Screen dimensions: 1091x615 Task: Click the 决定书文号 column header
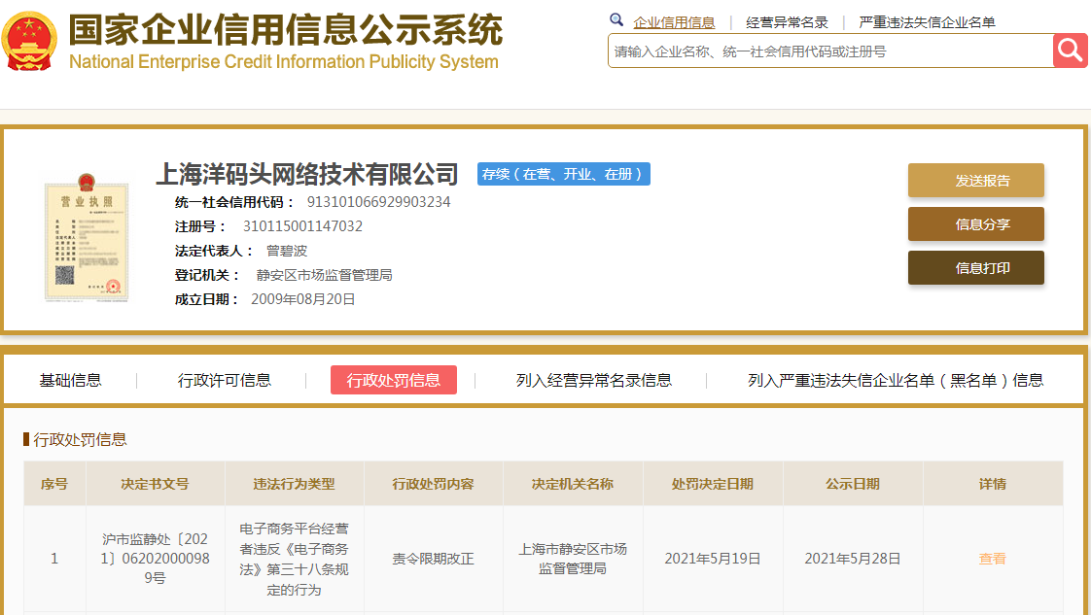click(x=155, y=484)
